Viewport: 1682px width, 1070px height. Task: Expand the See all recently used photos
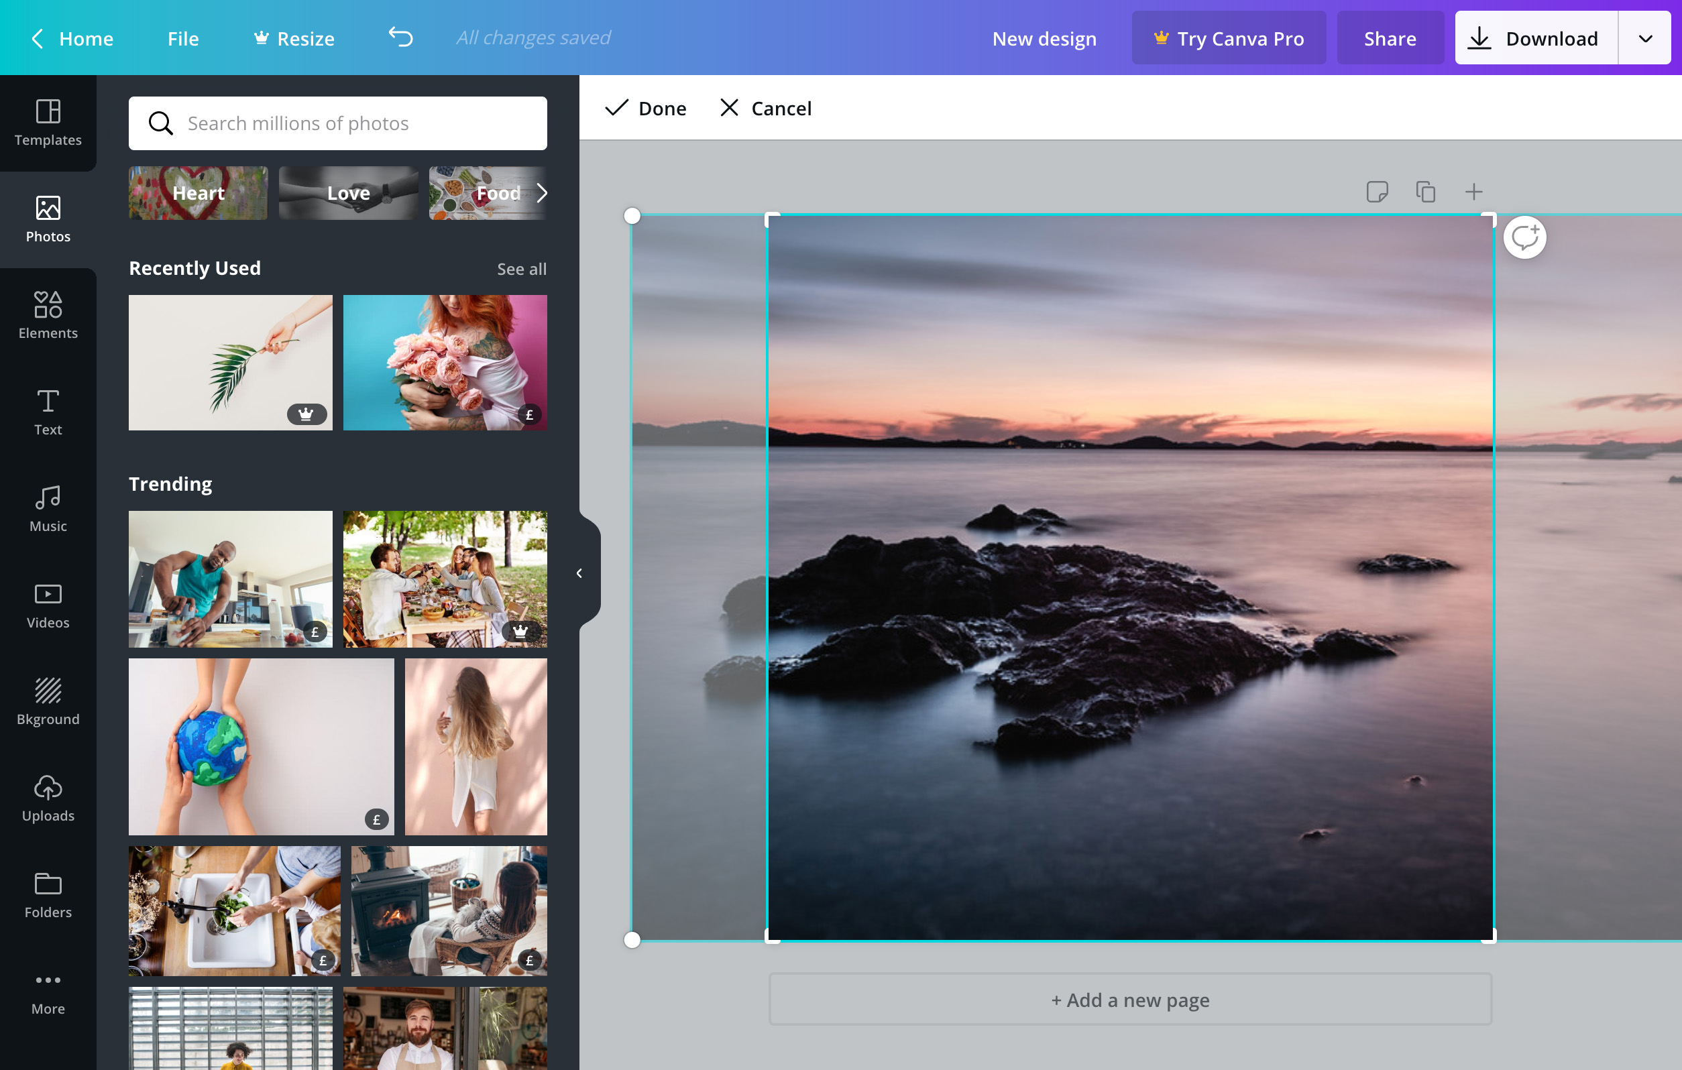pyautogui.click(x=521, y=268)
